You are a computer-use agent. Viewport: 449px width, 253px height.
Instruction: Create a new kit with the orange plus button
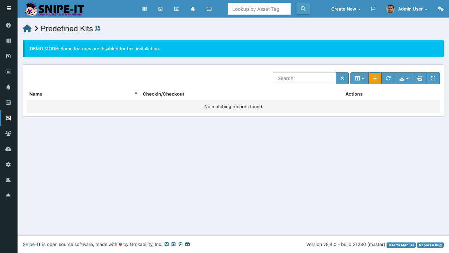(x=375, y=78)
